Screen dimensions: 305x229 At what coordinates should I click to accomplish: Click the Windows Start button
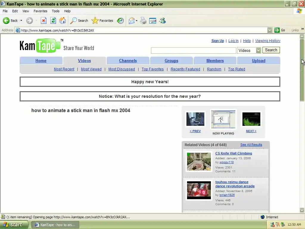tap(14, 225)
